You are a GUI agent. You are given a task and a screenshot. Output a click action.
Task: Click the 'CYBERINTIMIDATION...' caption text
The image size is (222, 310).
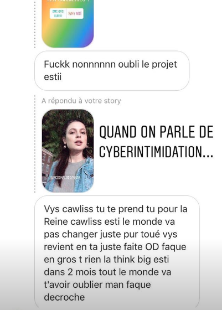point(156,152)
